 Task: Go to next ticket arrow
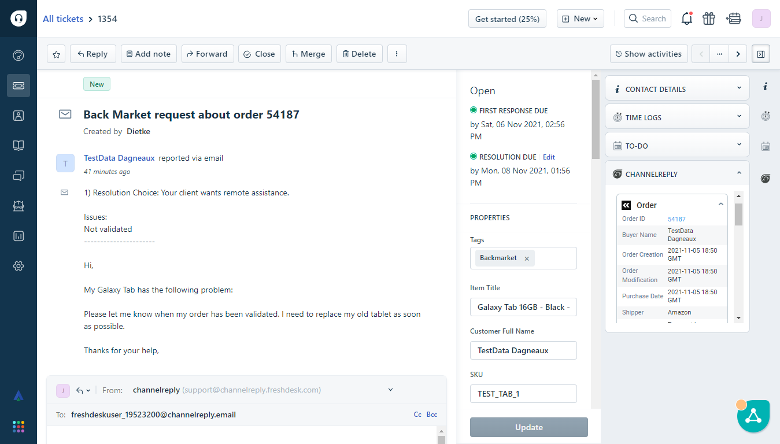(x=738, y=54)
